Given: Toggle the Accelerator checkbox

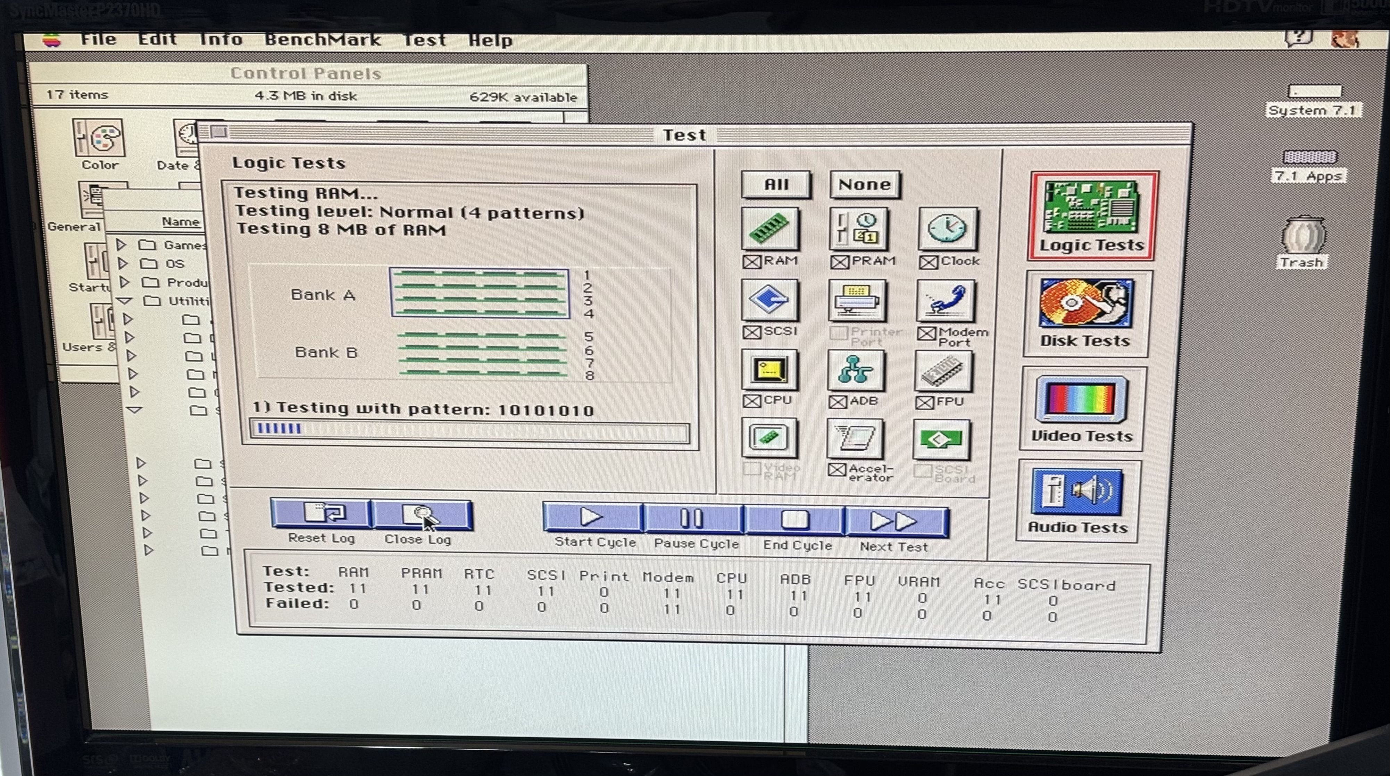Looking at the screenshot, I should 837,470.
